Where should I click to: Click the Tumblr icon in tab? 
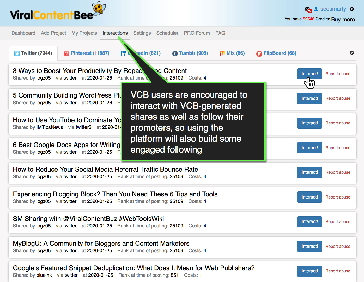pyautogui.click(x=175, y=53)
